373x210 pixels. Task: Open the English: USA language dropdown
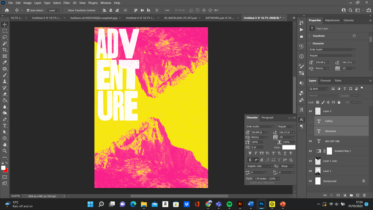pos(259,166)
